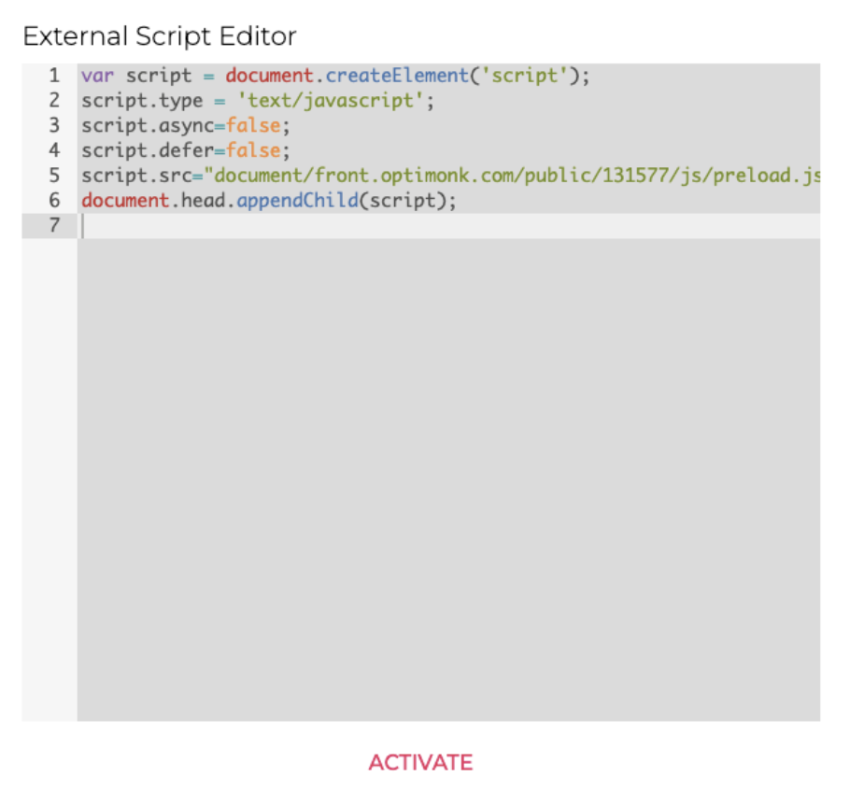Select line number 3 in the gutter
This screenshot has height=790, width=850.
click(x=54, y=125)
